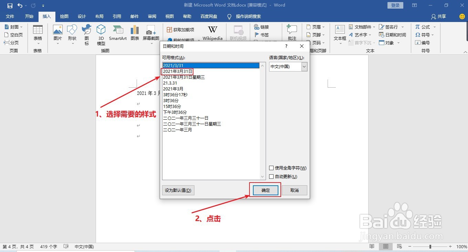
Task: Click the 确定 button
Action: coord(265,190)
